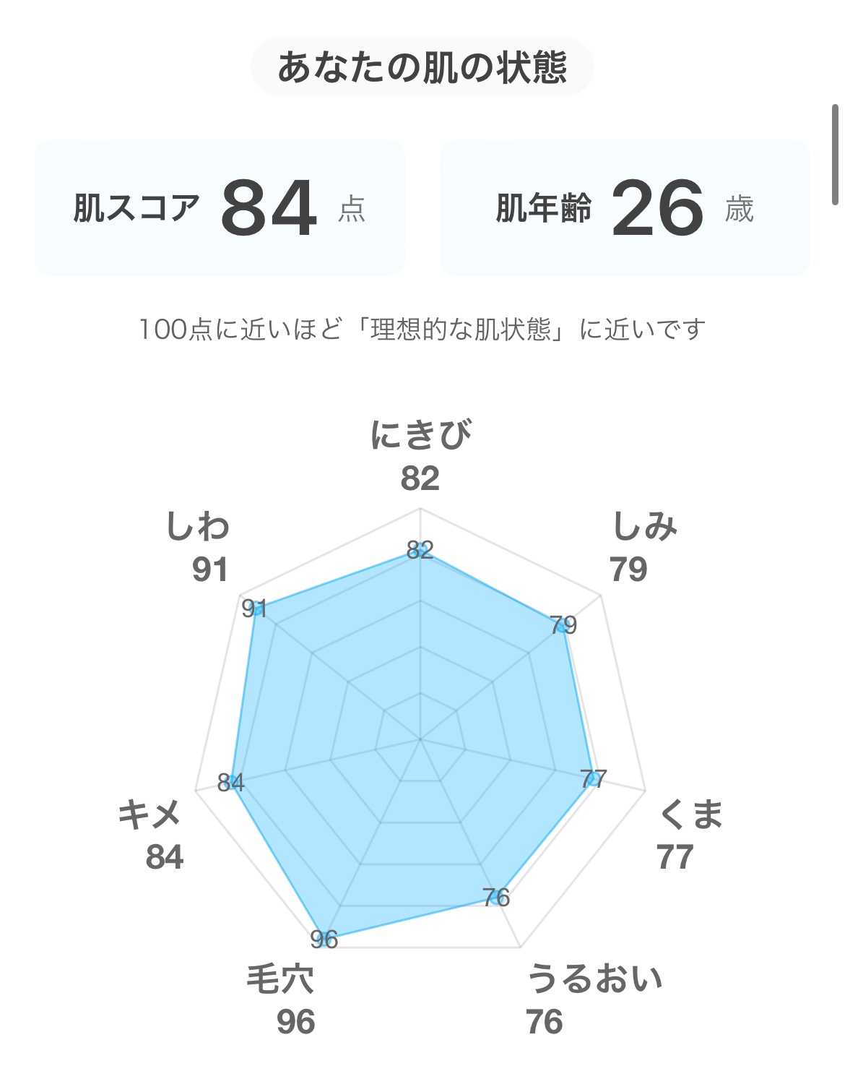
Task: Click the radar data point marked 84
Action: [x=232, y=783]
